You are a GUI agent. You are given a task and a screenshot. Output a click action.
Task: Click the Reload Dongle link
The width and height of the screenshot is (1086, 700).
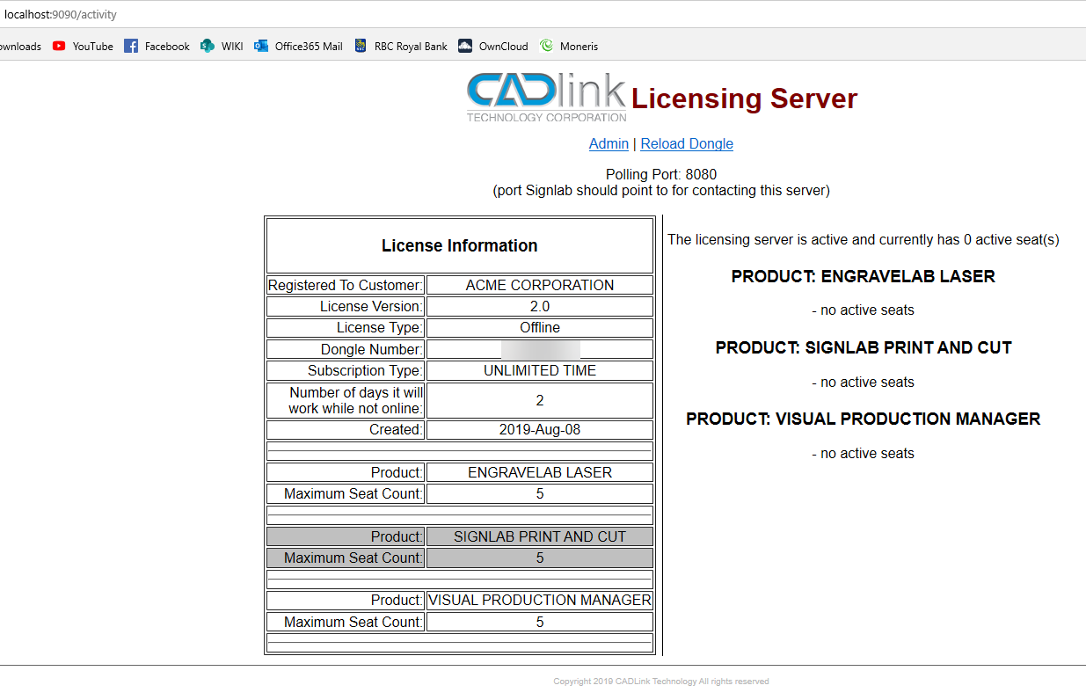686,143
